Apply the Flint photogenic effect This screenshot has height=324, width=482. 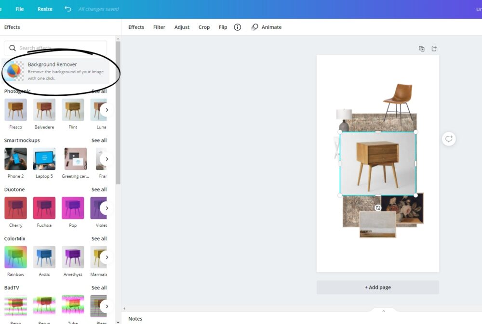(x=73, y=110)
